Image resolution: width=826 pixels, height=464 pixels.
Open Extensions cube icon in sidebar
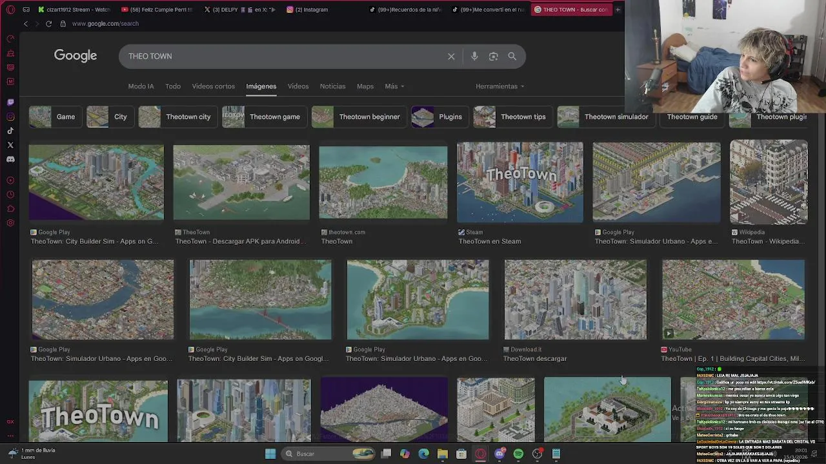click(10, 209)
